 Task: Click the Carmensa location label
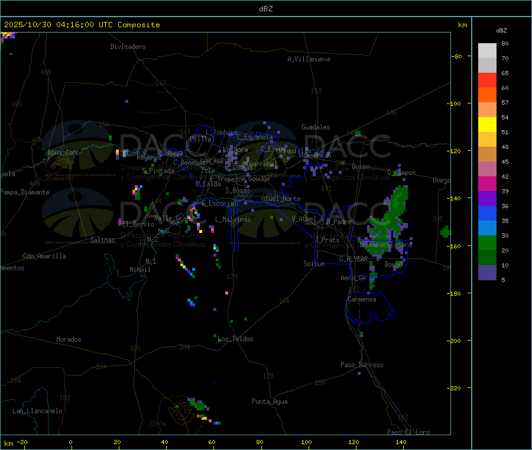point(362,299)
